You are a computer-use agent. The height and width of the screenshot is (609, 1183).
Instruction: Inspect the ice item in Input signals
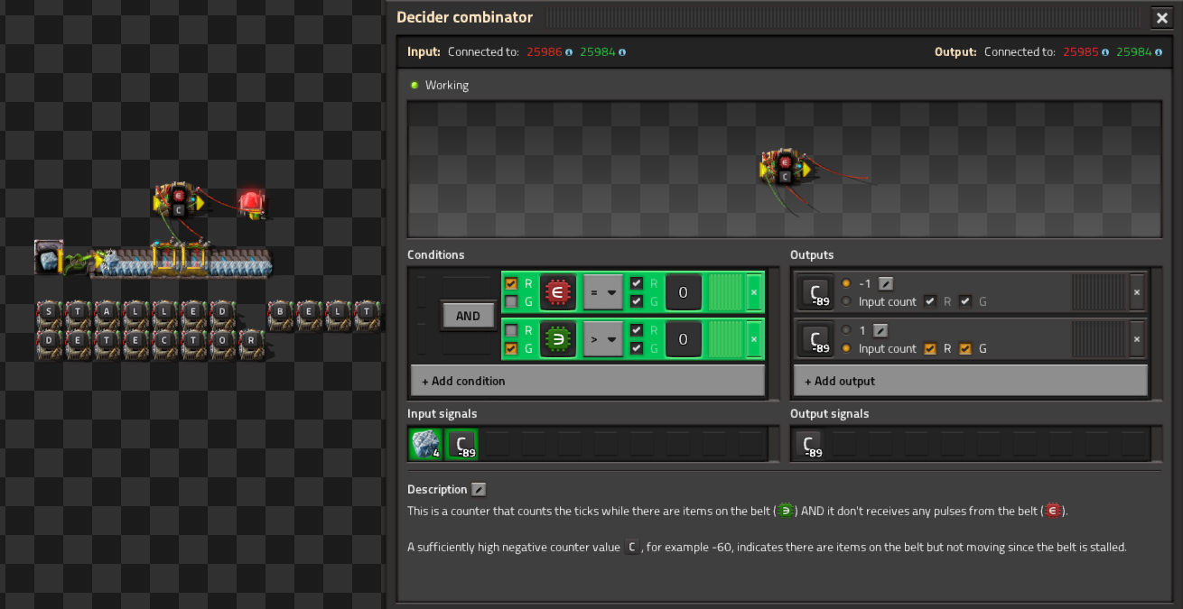(425, 444)
